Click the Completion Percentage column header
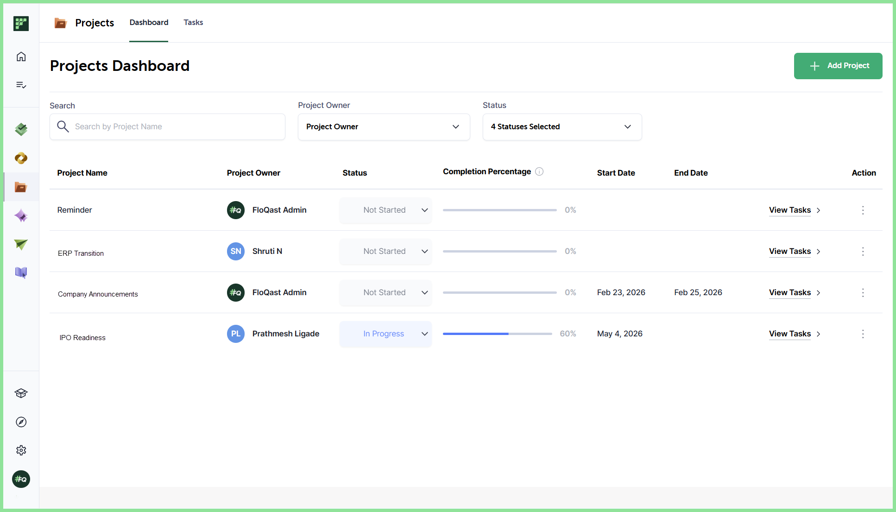Viewport: 896px width, 512px height. (x=487, y=171)
